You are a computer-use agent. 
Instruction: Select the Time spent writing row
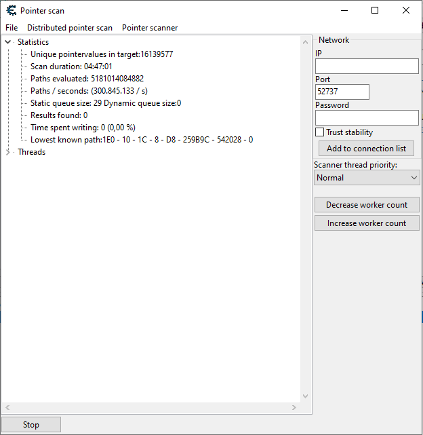coord(83,128)
